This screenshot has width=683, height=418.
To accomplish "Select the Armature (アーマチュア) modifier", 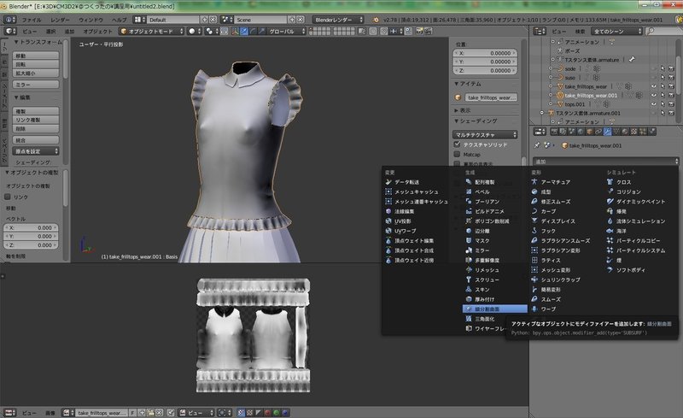I will tap(556, 182).
